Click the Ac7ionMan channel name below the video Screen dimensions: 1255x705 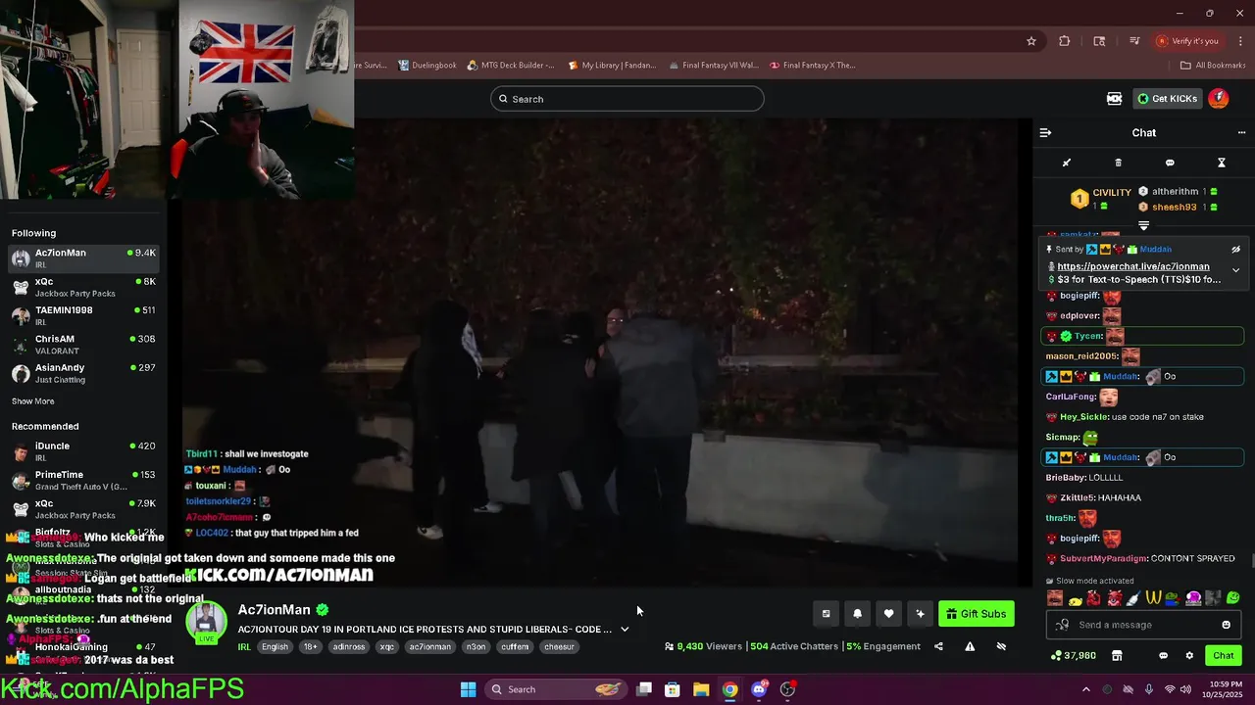274,609
